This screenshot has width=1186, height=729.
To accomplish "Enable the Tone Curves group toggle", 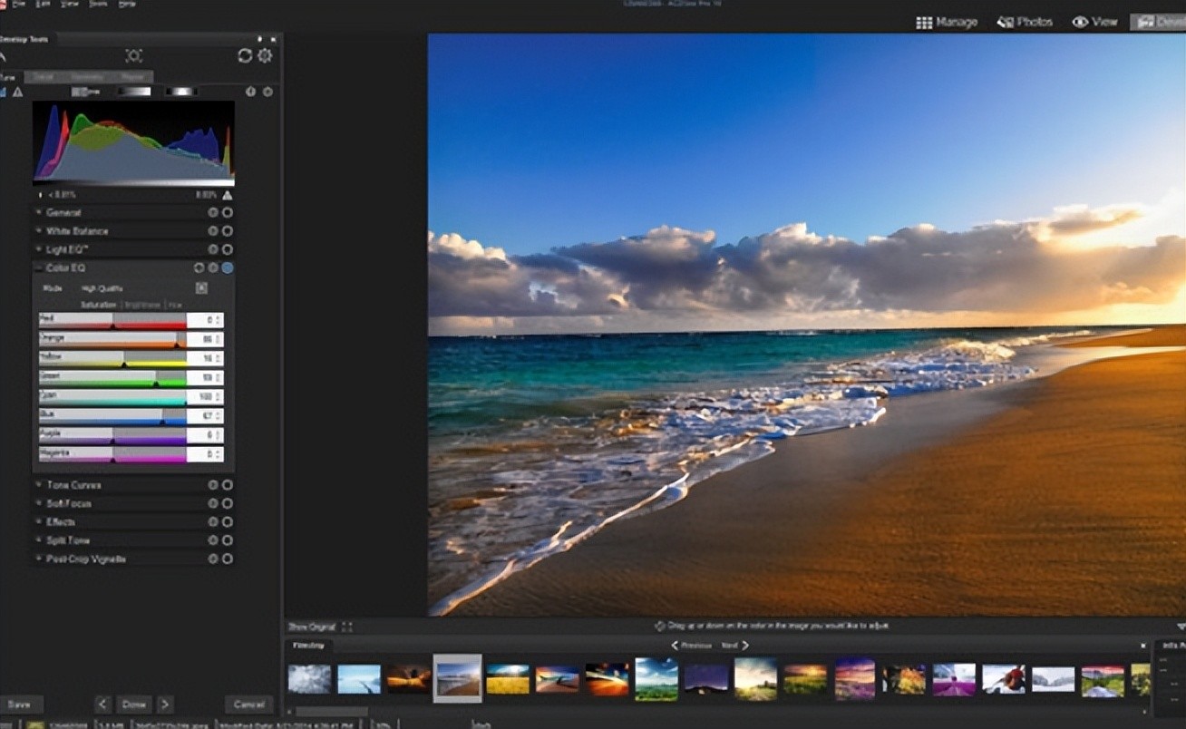I will click(x=227, y=485).
